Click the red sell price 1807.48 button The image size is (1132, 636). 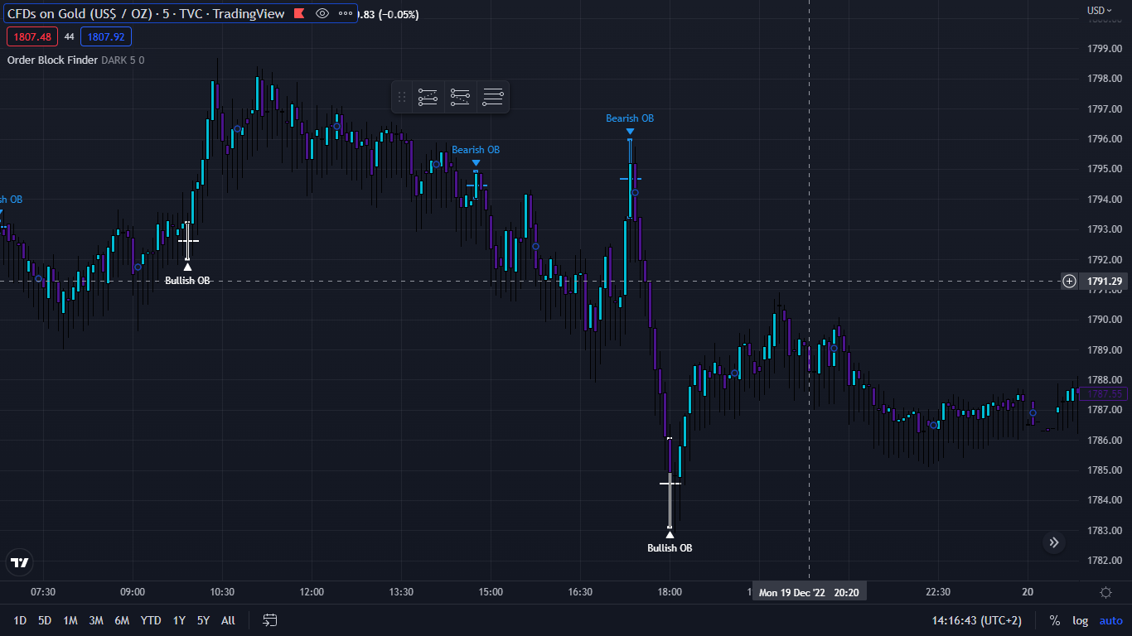[31, 36]
